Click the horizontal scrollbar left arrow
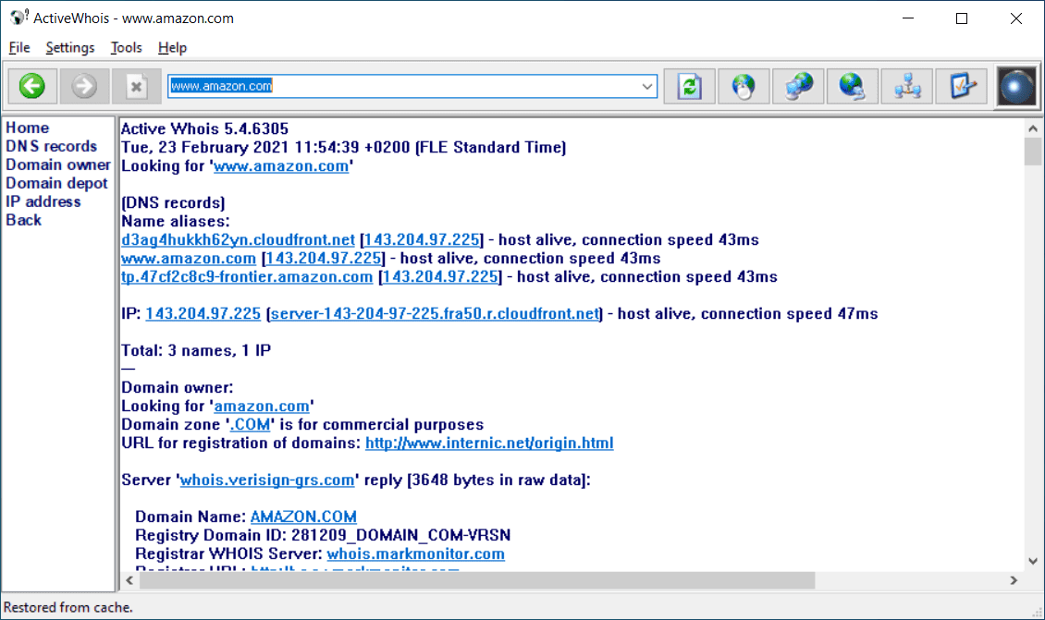The height and width of the screenshot is (620, 1045). (130, 580)
